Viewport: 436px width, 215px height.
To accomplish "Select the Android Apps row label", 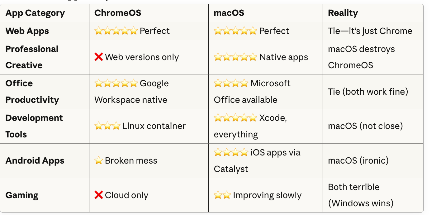I will (35, 161).
